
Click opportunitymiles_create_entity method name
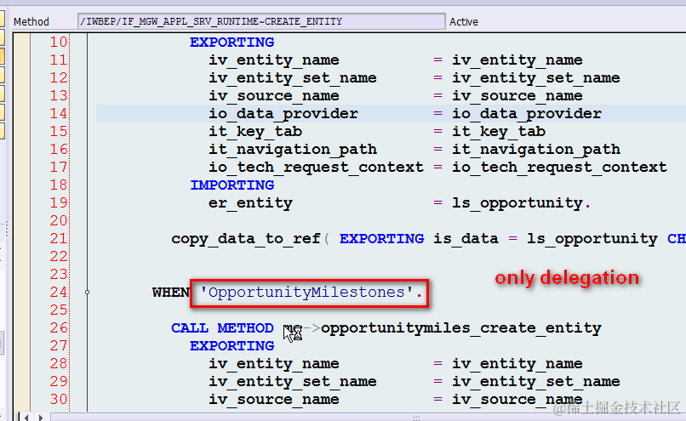461,328
